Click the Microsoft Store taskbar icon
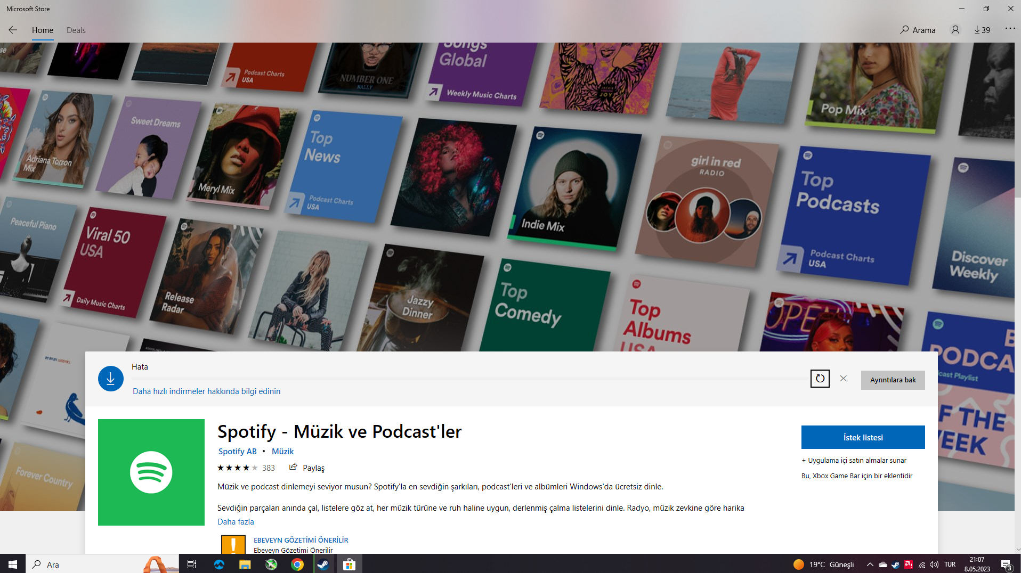1021x573 pixels. [349, 564]
